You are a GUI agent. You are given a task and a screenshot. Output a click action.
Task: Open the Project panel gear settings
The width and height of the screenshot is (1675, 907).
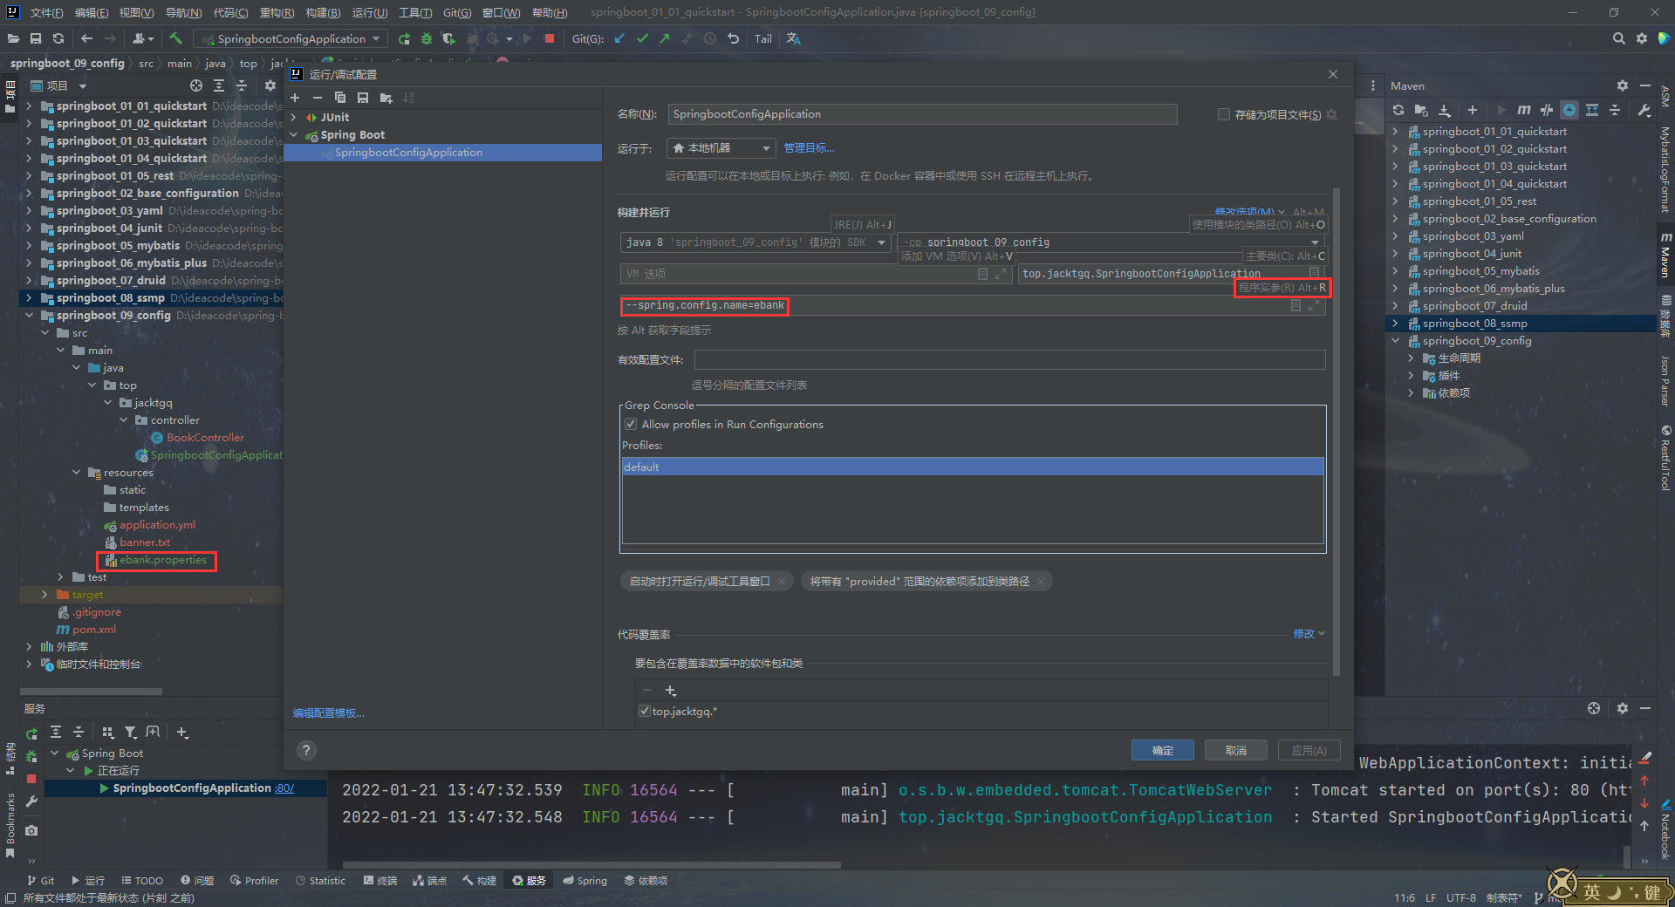click(x=270, y=85)
